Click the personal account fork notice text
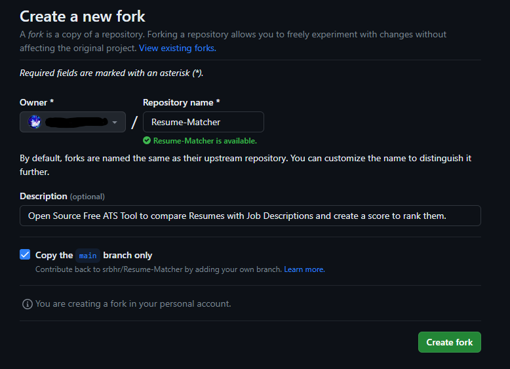Image resolution: width=510 pixels, height=369 pixels. [133, 304]
